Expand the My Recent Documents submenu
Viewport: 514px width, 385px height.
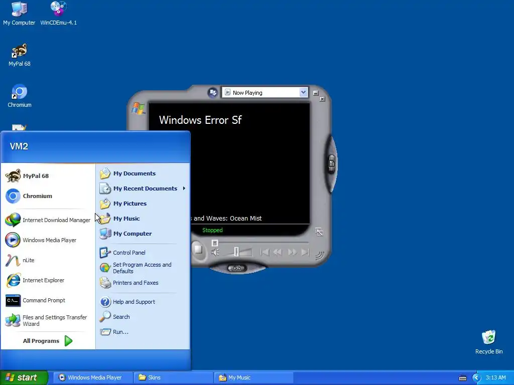pyautogui.click(x=143, y=188)
